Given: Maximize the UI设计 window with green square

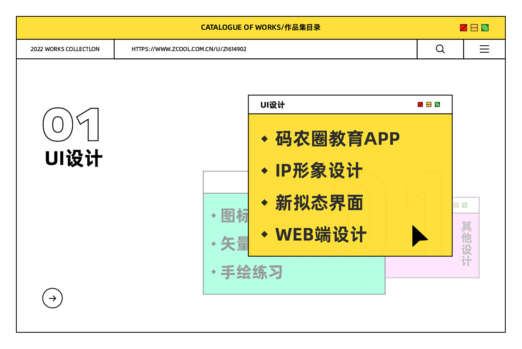Looking at the screenshot, I should 438,104.
